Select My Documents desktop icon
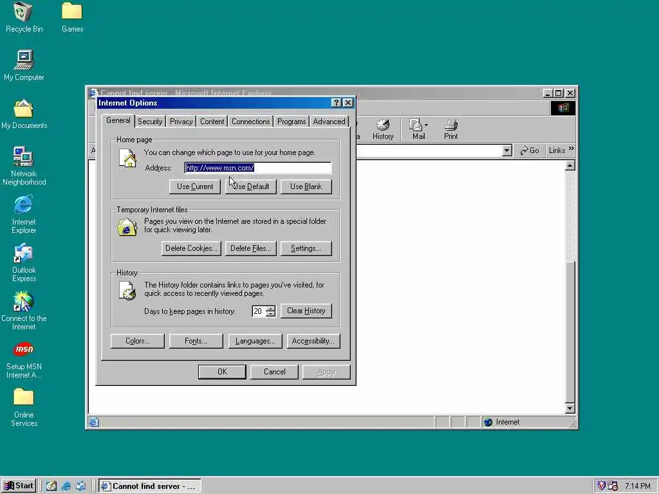This screenshot has width=659, height=494. [24, 114]
